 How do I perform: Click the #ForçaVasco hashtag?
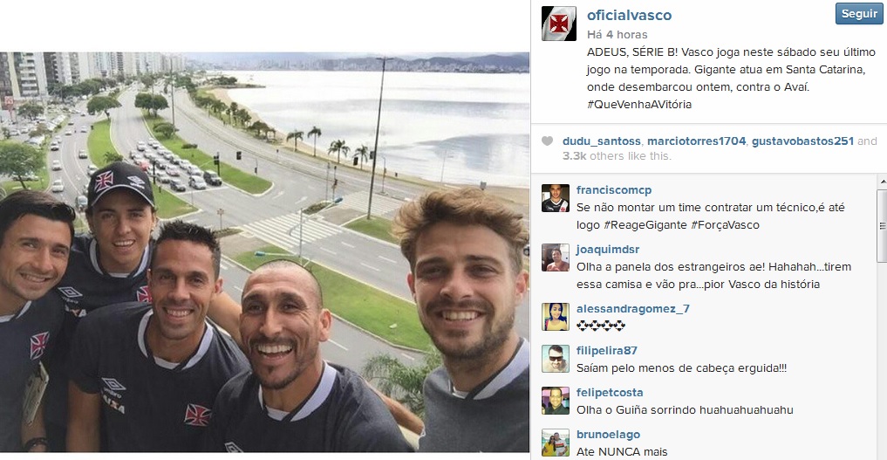[x=726, y=225]
